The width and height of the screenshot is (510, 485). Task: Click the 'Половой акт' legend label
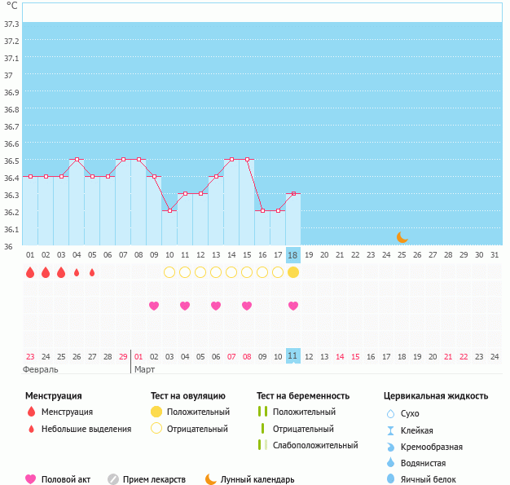pyautogui.click(x=67, y=479)
